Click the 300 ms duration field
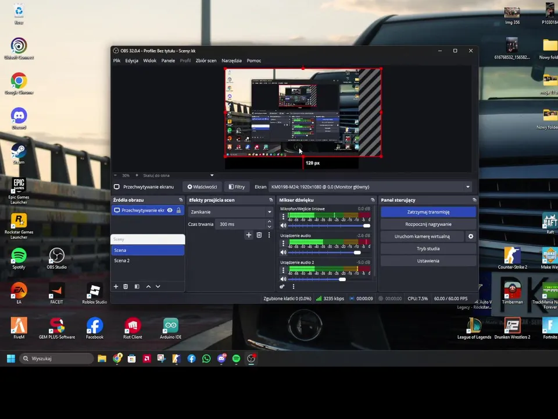 tap(241, 224)
